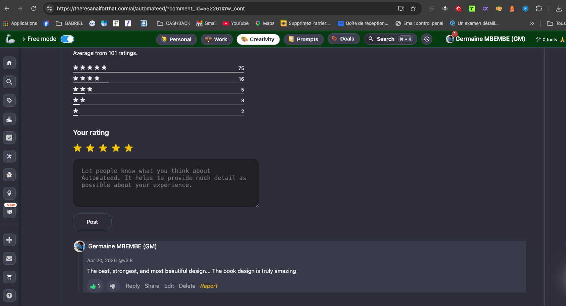Open the Email control panel bookmark
The height and width of the screenshot is (306, 566).
pyautogui.click(x=419, y=23)
